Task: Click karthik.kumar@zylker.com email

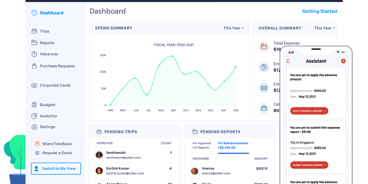Action: [125, 173]
